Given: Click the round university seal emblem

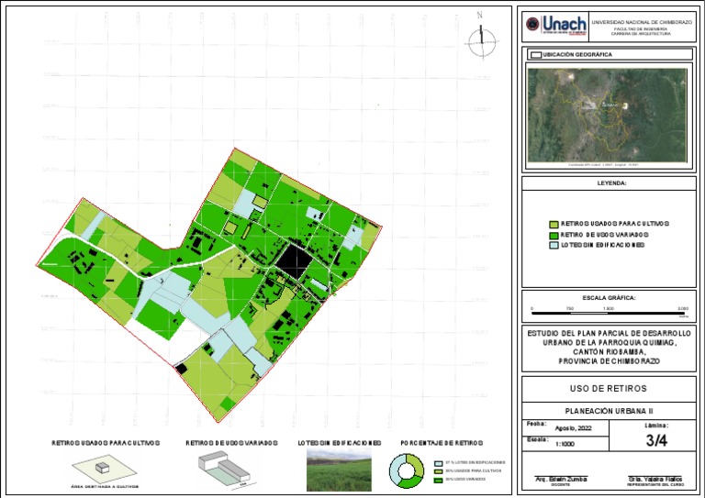Looking at the screenshot, I should [532, 27].
